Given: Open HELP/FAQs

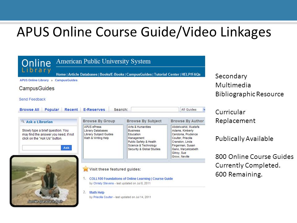Looking at the screenshot, I should (x=191, y=74).
